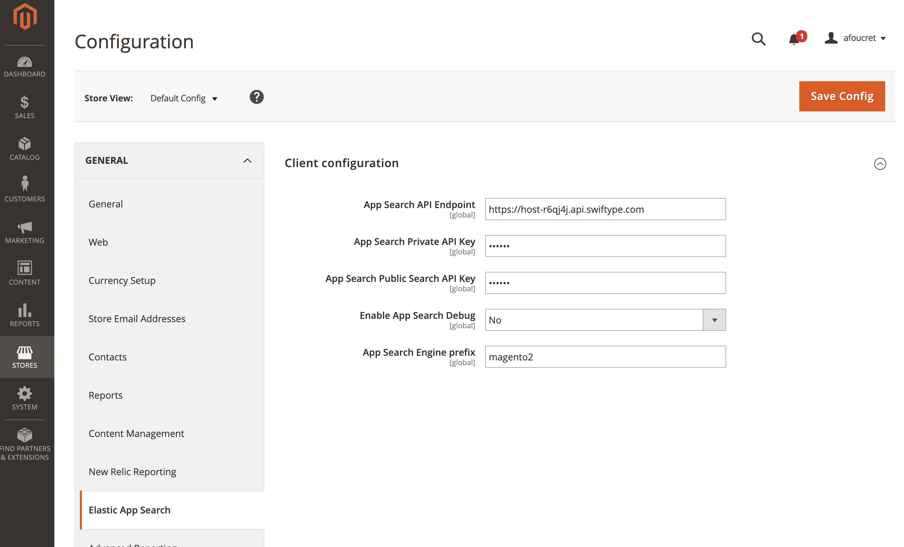Click the notifications bell icon
This screenshot has width=904, height=547.
[x=794, y=39]
